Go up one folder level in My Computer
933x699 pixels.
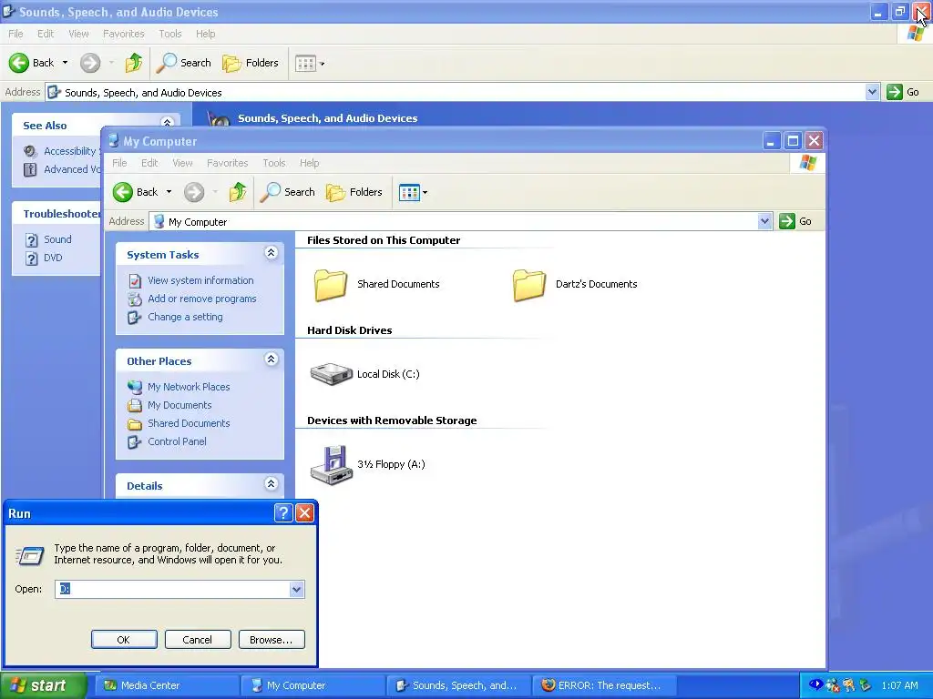coord(238,192)
